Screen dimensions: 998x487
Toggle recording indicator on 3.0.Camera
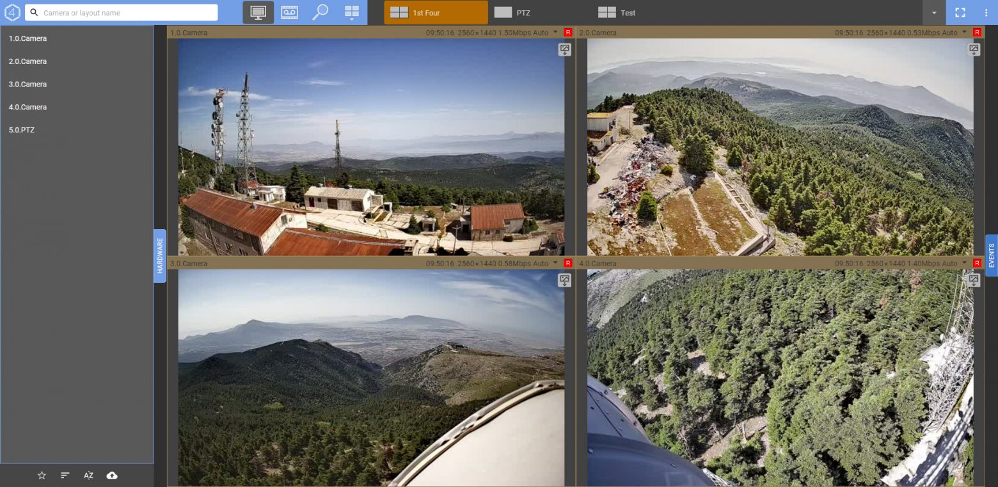568,263
